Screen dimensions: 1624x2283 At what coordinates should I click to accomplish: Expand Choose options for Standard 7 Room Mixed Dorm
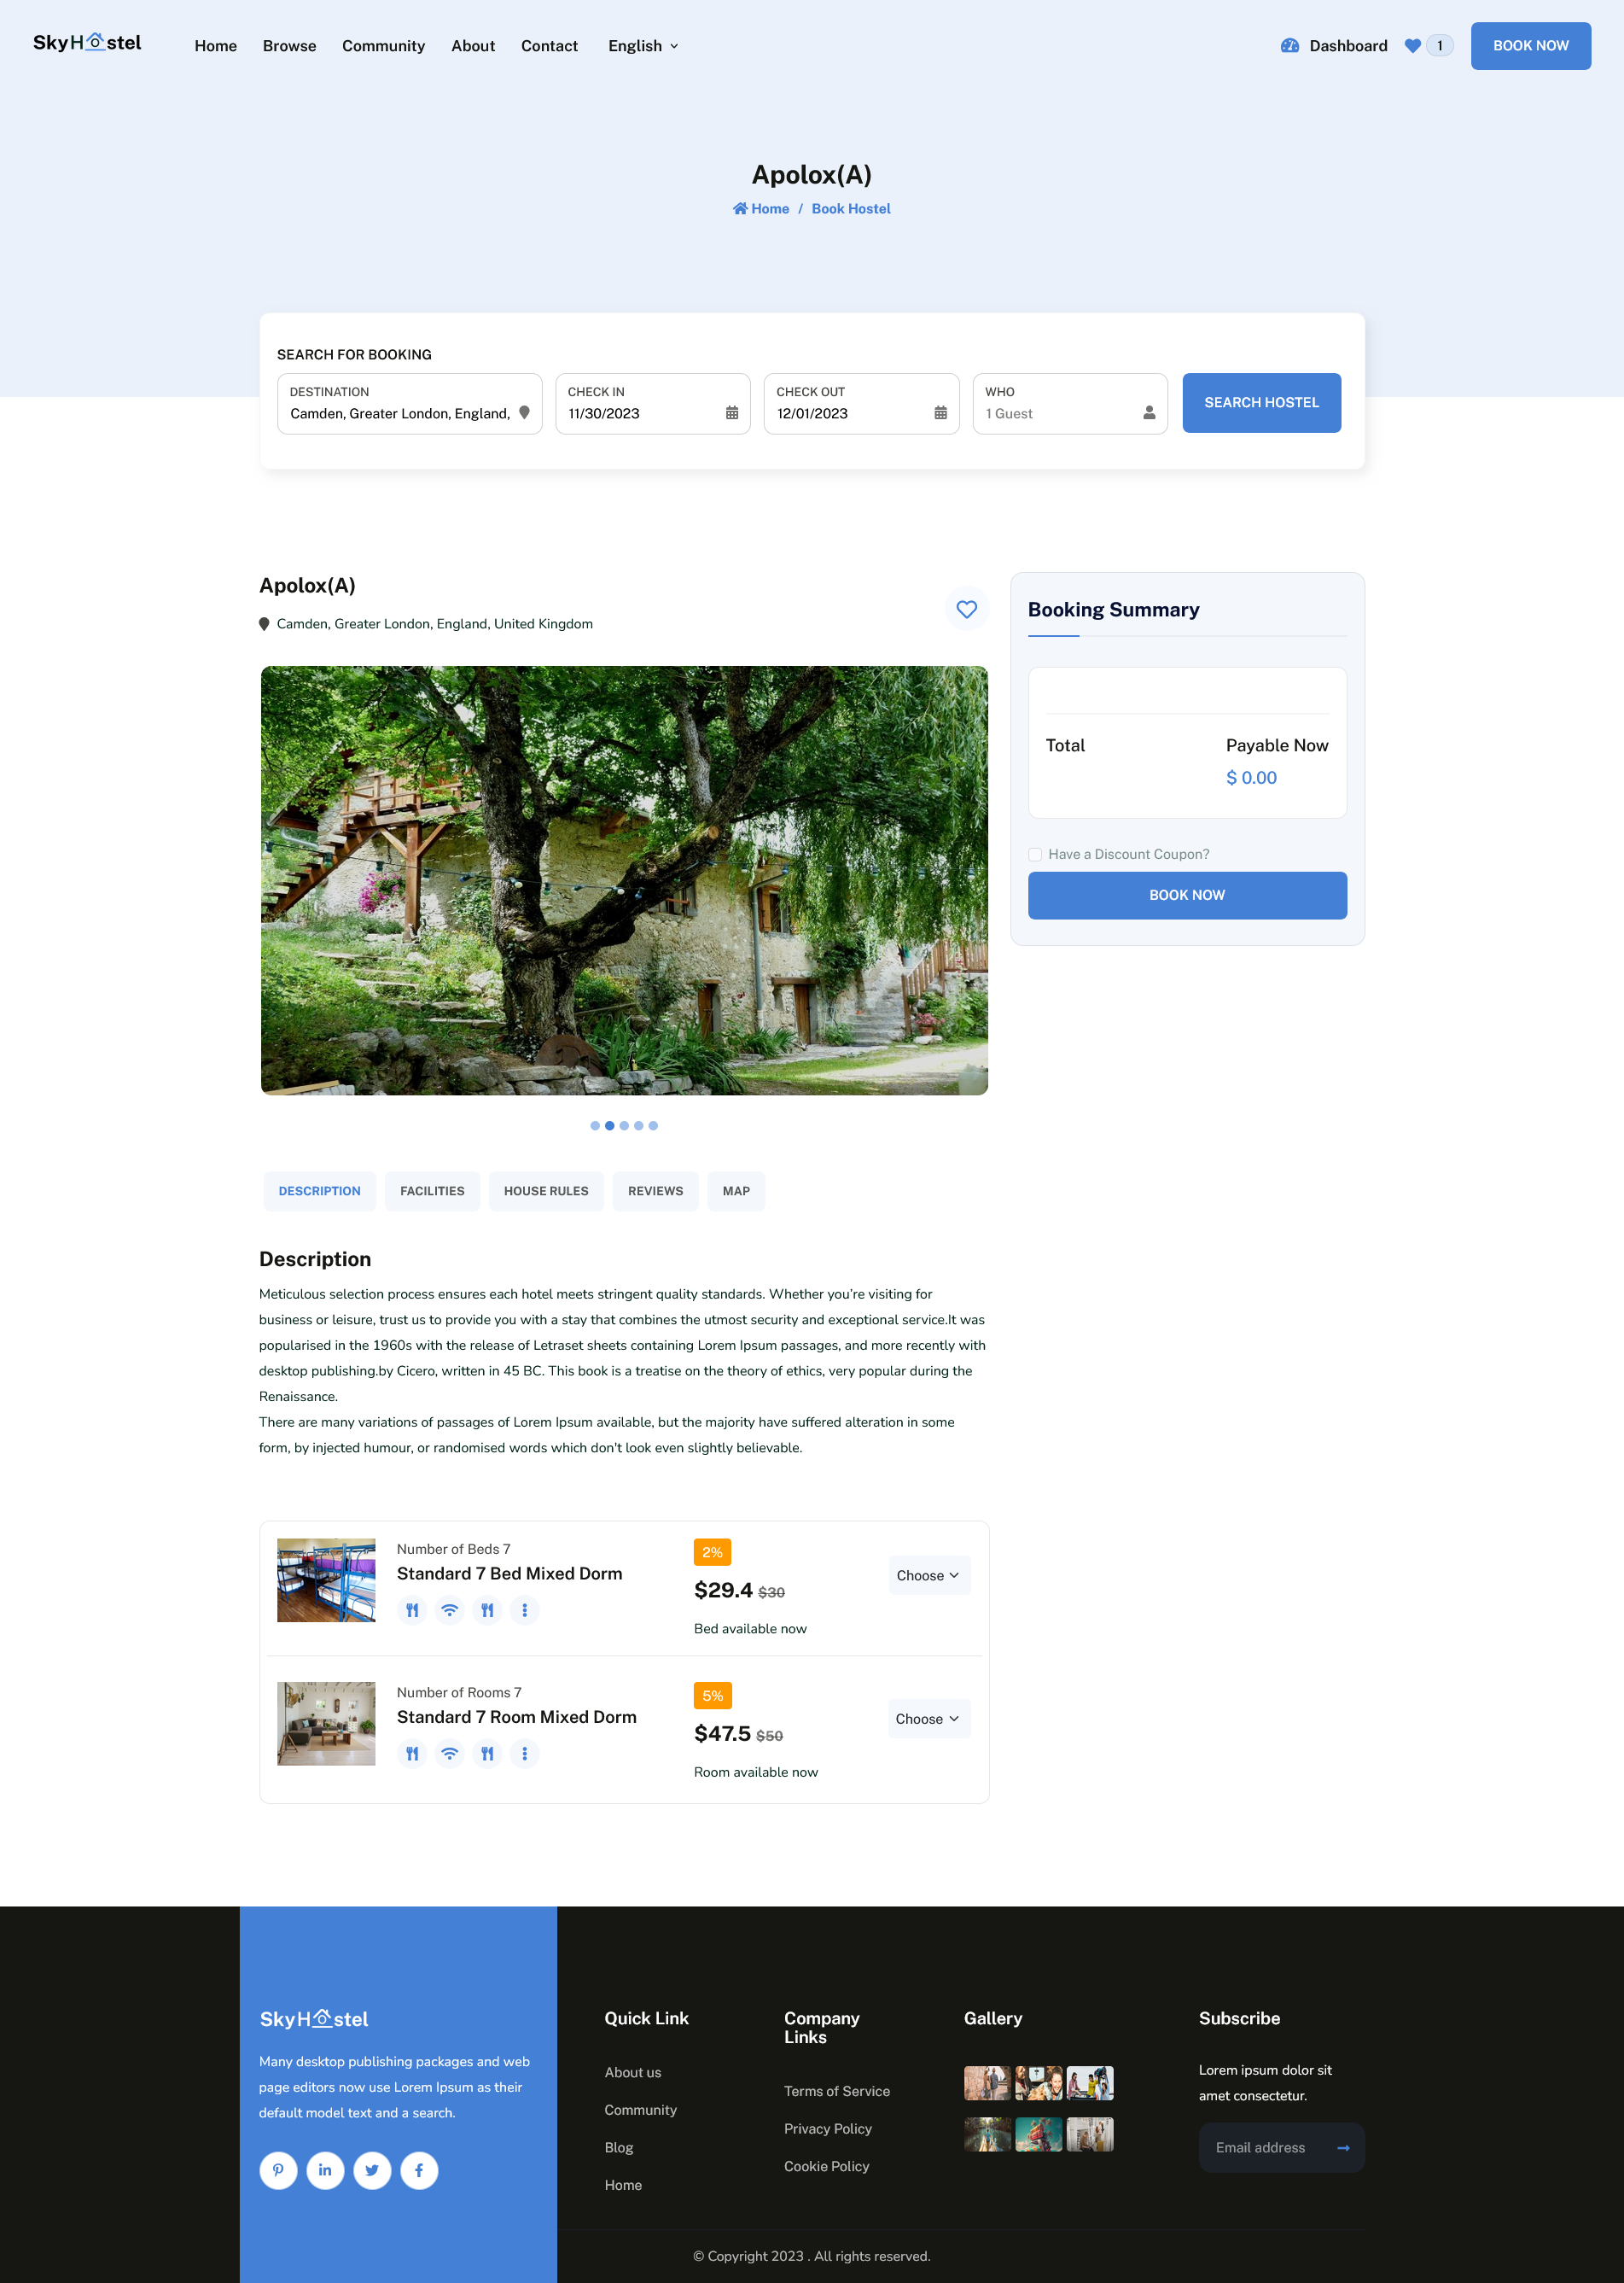[x=928, y=1719]
